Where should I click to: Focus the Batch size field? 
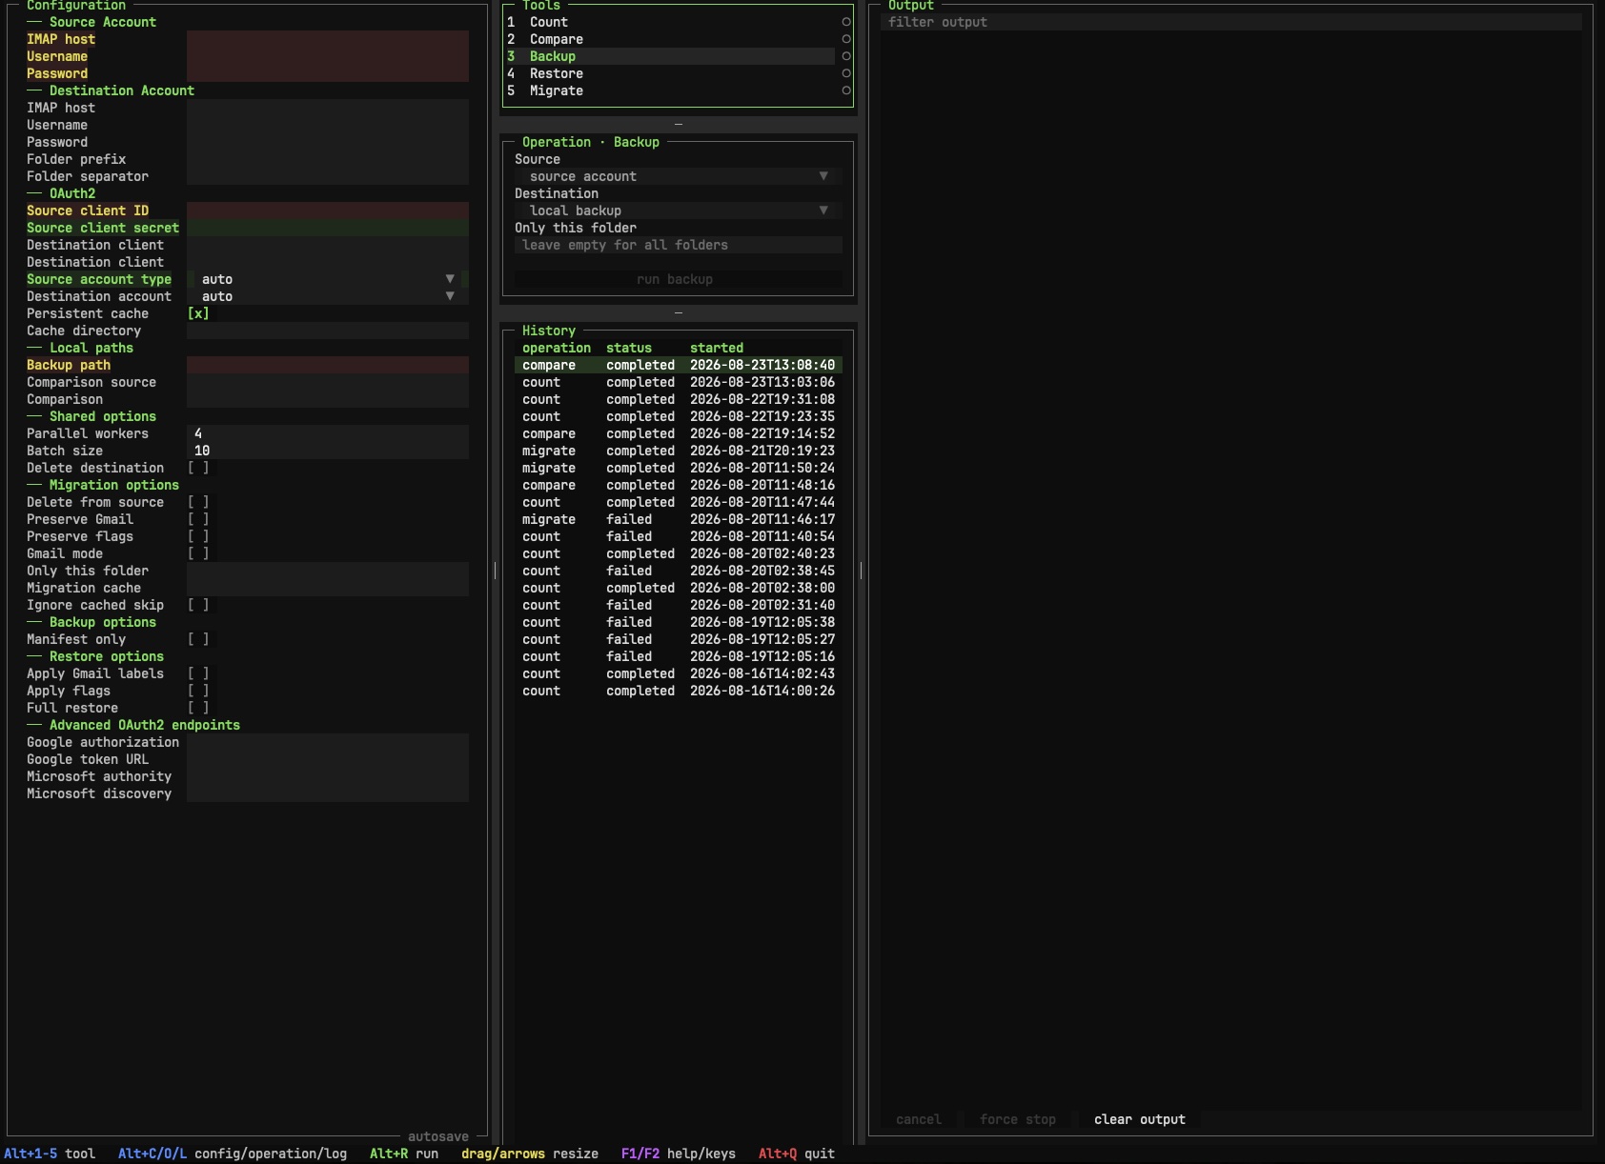click(x=328, y=451)
